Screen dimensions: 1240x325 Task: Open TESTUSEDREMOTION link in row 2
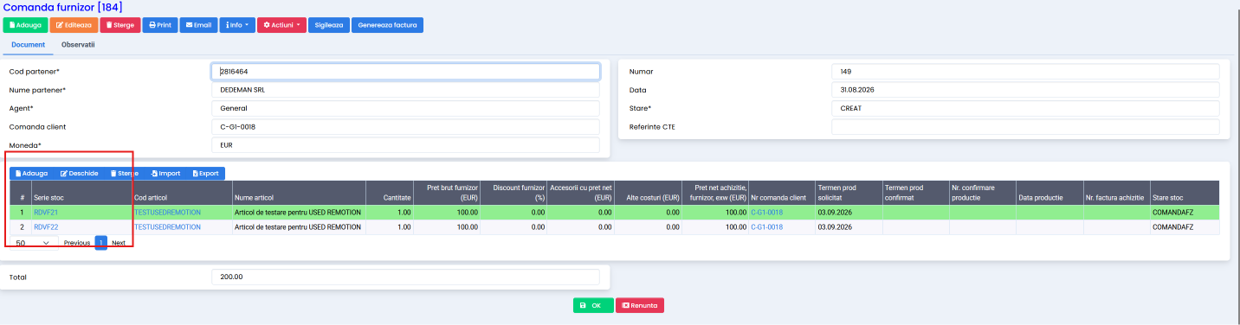(167, 227)
